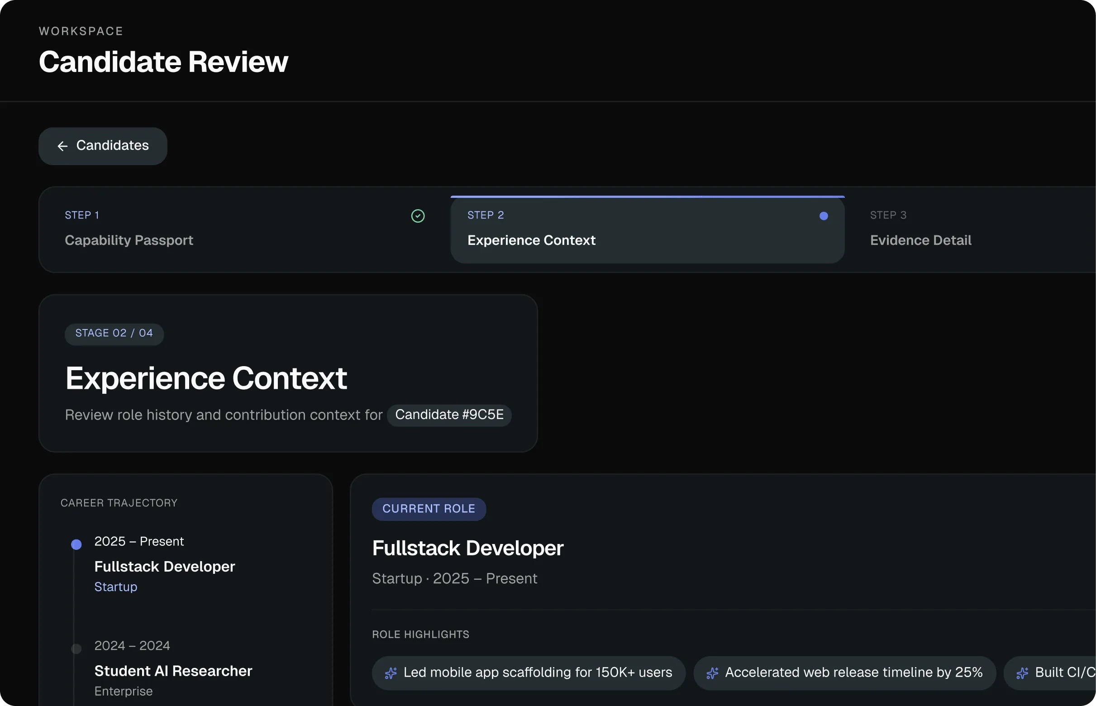Select the 2024 – 2024 timeline dot
Viewport: 1096px width, 706px height.
pyautogui.click(x=76, y=649)
